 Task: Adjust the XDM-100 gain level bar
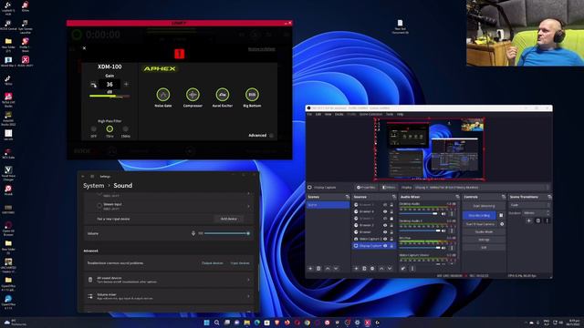[109, 96]
